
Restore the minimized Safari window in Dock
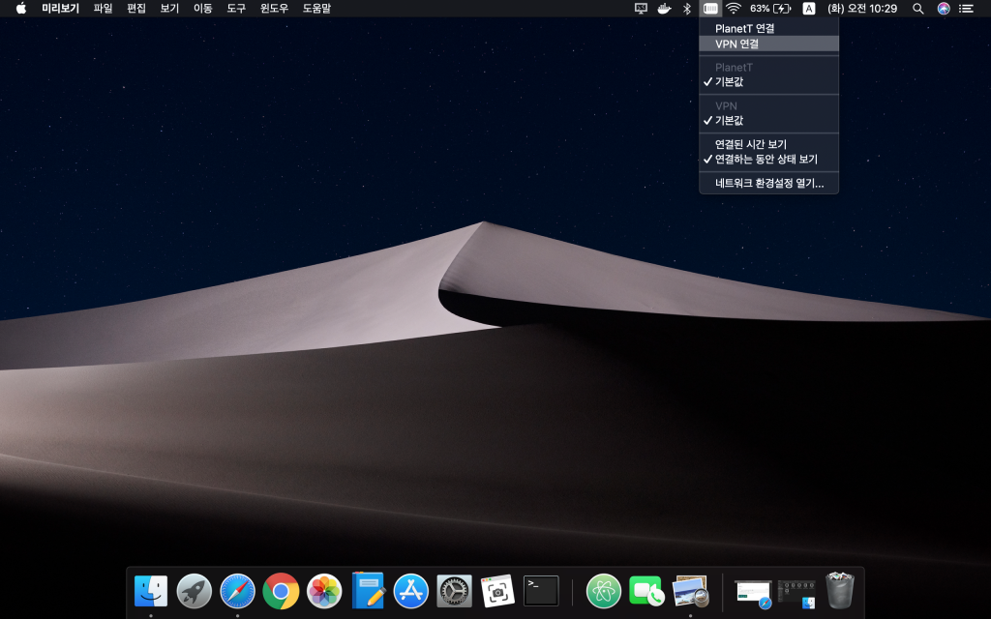coord(753,593)
